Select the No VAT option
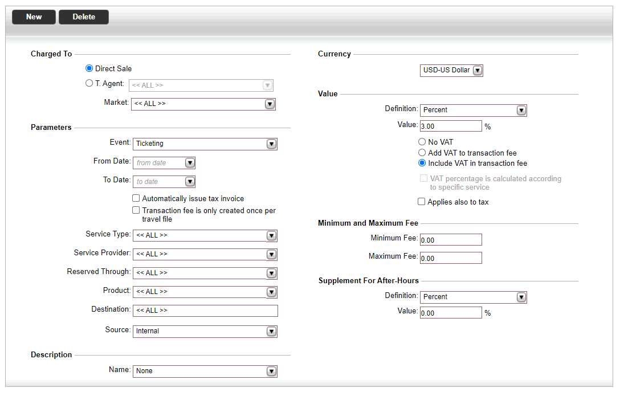The width and height of the screenshot is (628, 396). pyautogui.click(x=422, y=142)
